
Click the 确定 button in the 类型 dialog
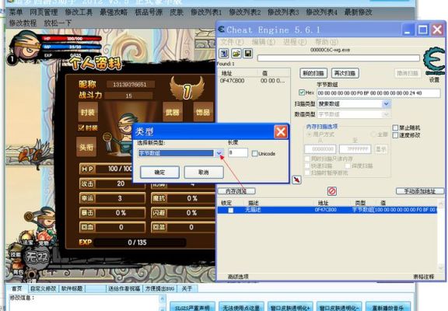[159, 173]
